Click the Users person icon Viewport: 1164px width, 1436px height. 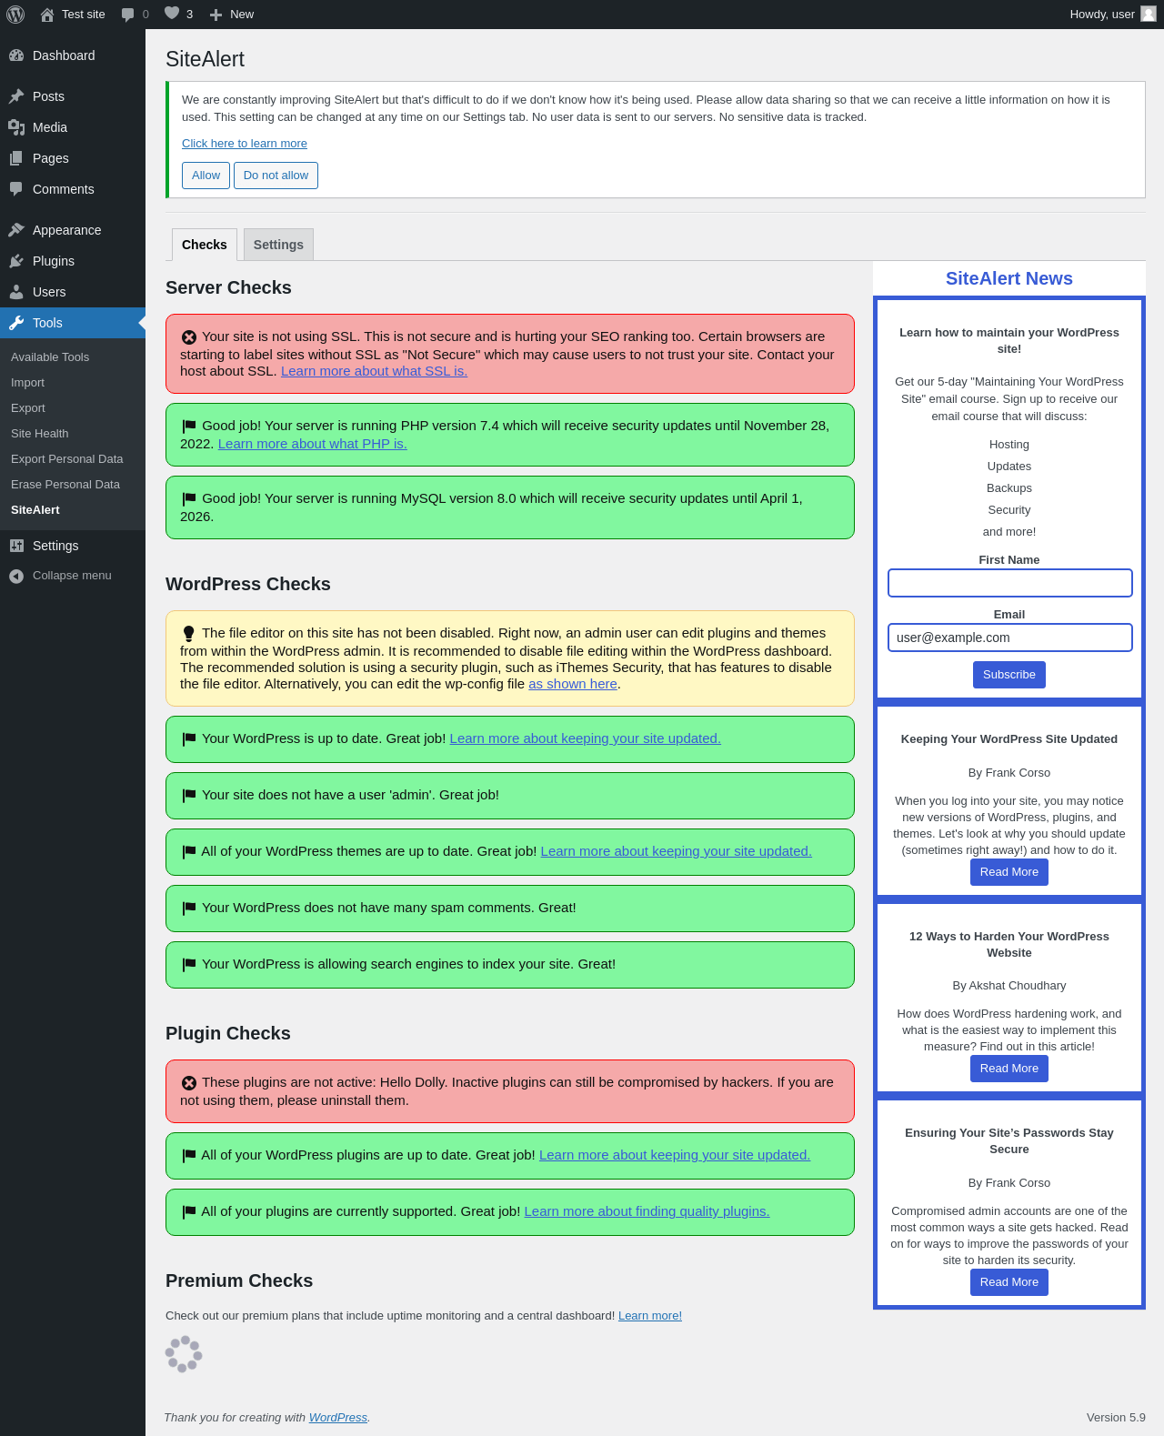pyautogui.click(x=16, y=292)
